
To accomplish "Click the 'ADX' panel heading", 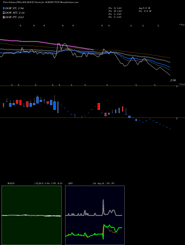I will [70, 183].
